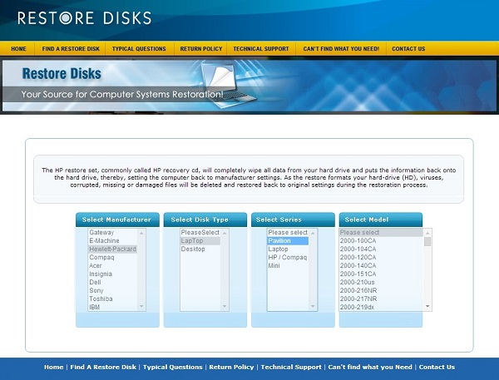The image size is (499, 380).
Task: Choose LapTop disk type
Action: 200,240
